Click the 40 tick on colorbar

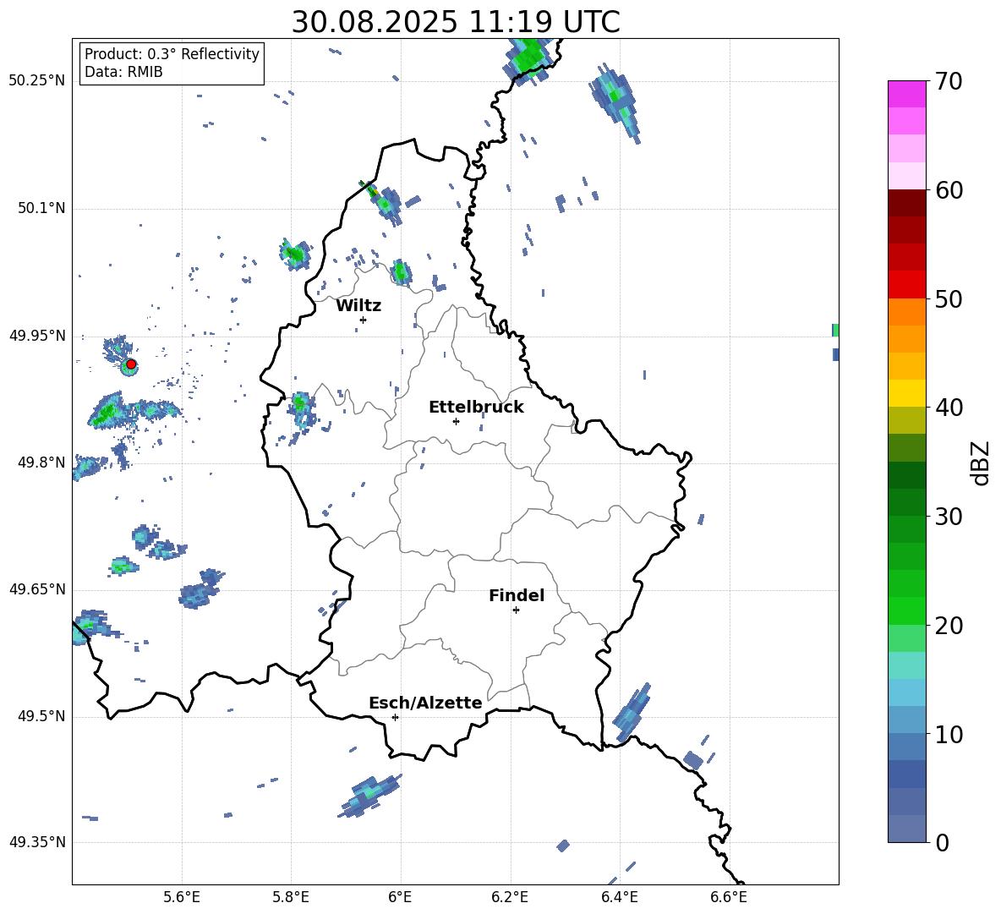coord(948,408)
